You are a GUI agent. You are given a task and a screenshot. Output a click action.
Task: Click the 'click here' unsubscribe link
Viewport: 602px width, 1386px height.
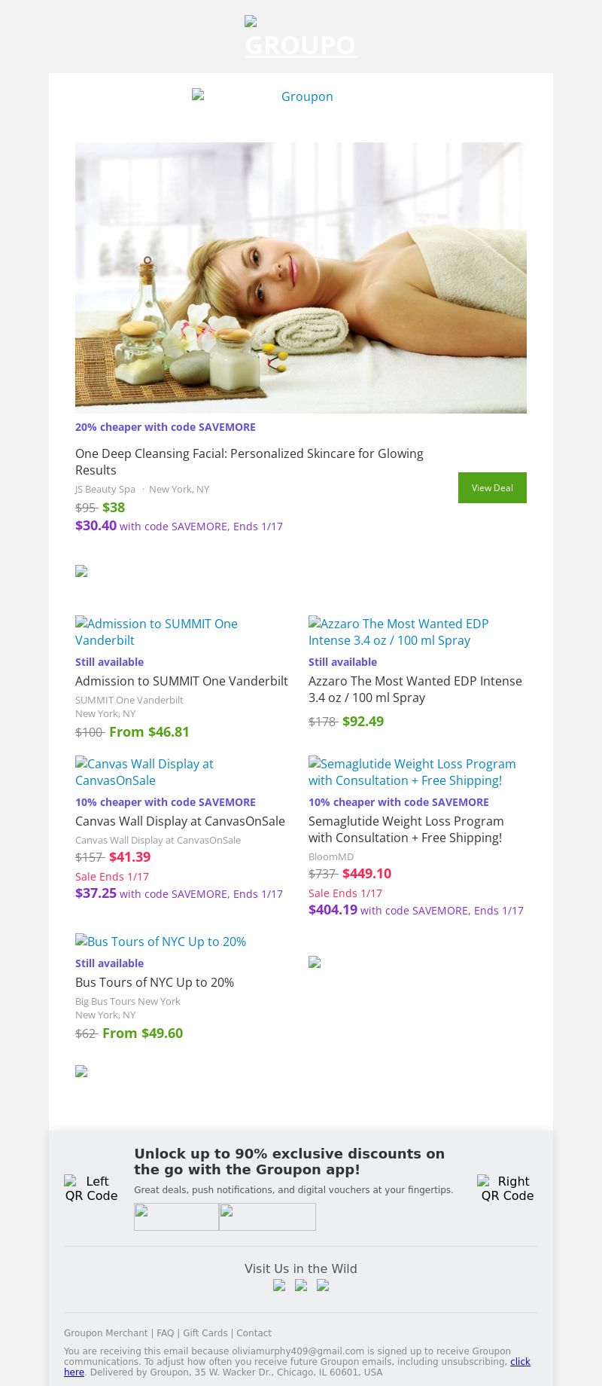point(520,1362)
